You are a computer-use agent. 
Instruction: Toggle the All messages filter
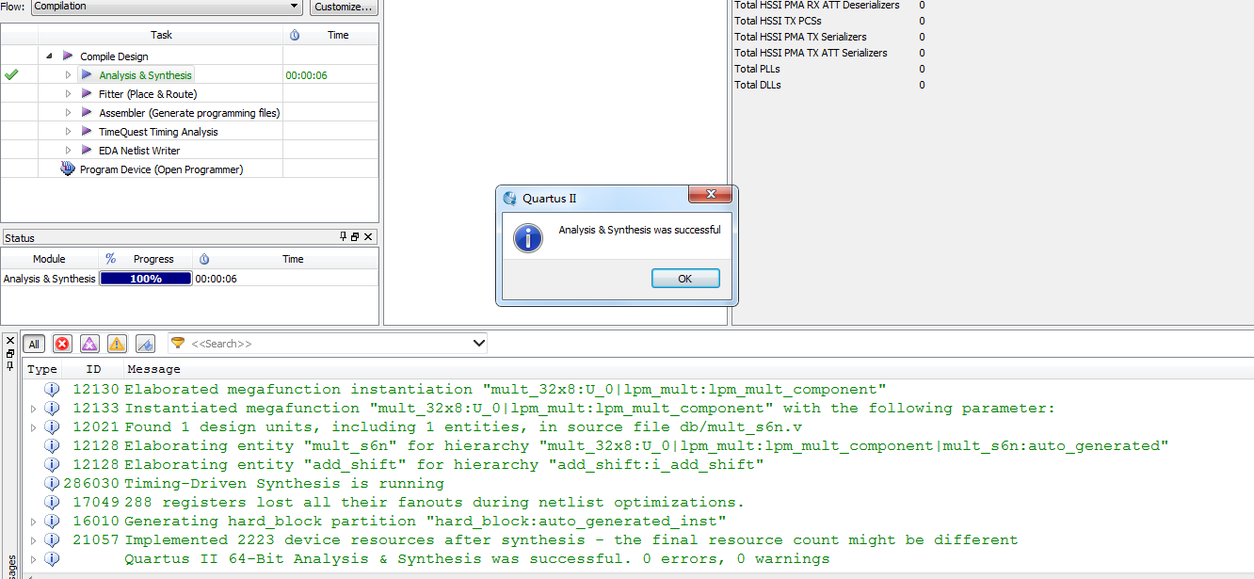pyautogui.click(x=34, y=344)
